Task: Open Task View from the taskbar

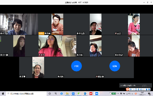Action: click(x=56, y=94)
